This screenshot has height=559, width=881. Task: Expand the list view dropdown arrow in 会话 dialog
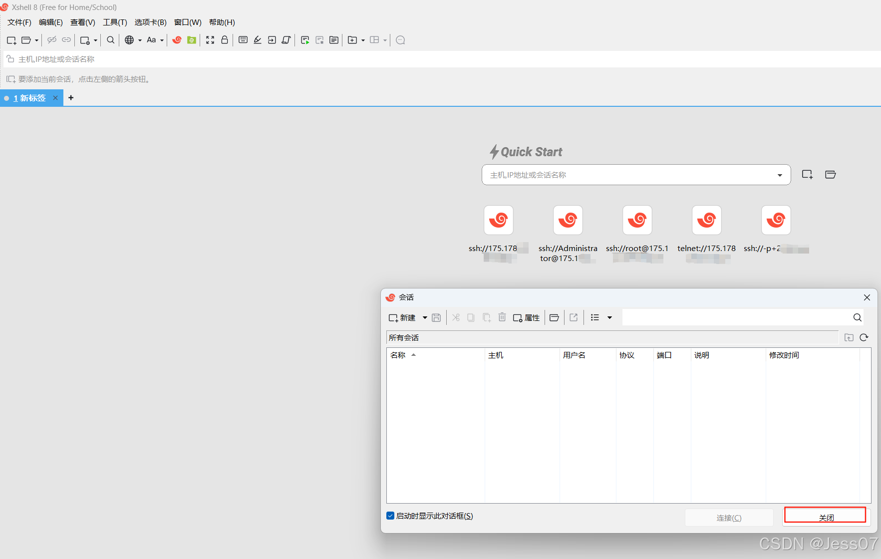click(609, 317)
